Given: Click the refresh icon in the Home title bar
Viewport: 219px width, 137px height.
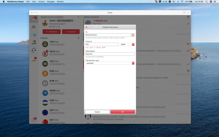Looking at the screenshot, I should 184,13.
